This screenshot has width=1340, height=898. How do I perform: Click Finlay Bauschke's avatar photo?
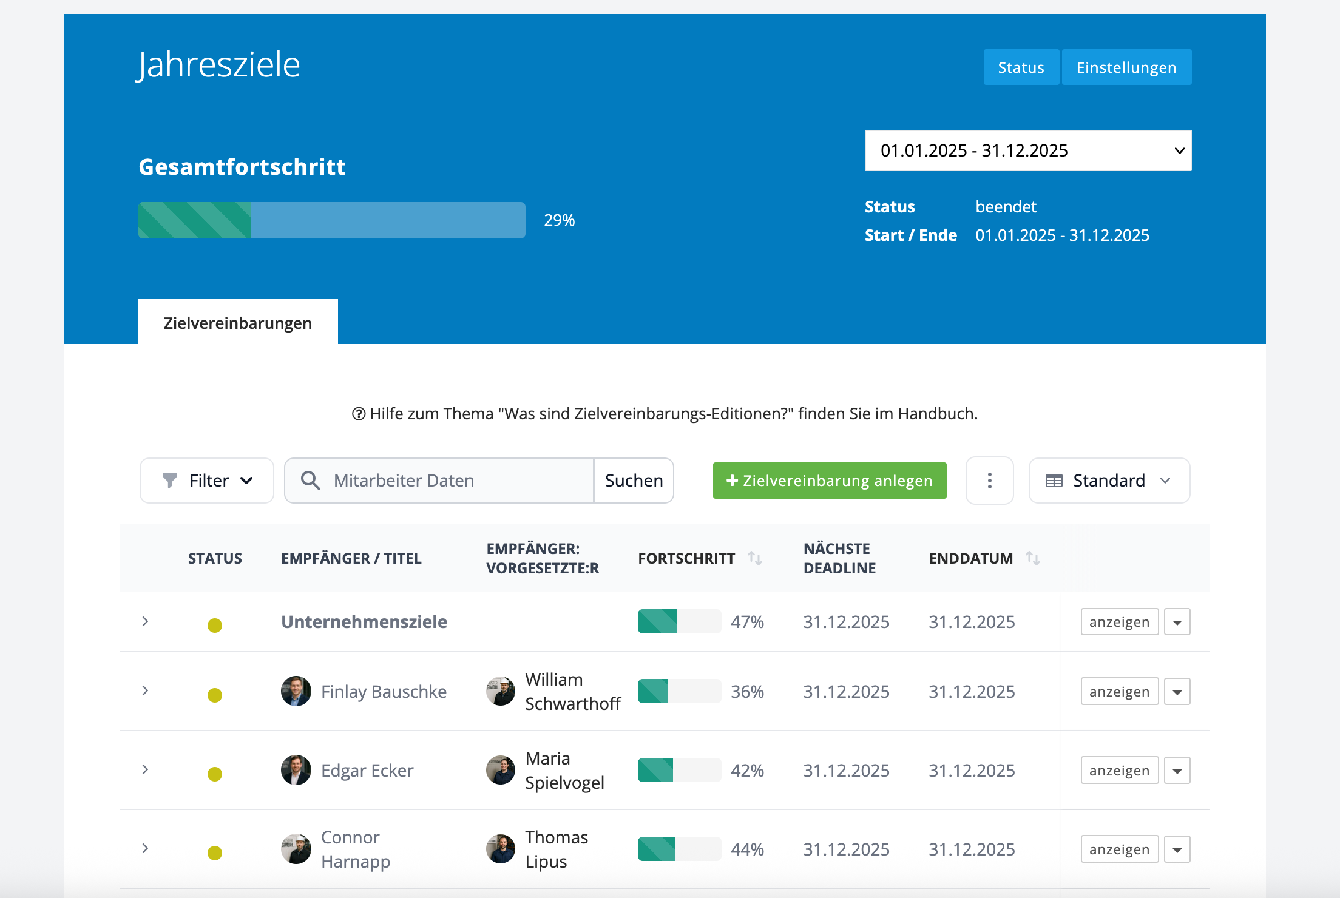tap(296, 691)
